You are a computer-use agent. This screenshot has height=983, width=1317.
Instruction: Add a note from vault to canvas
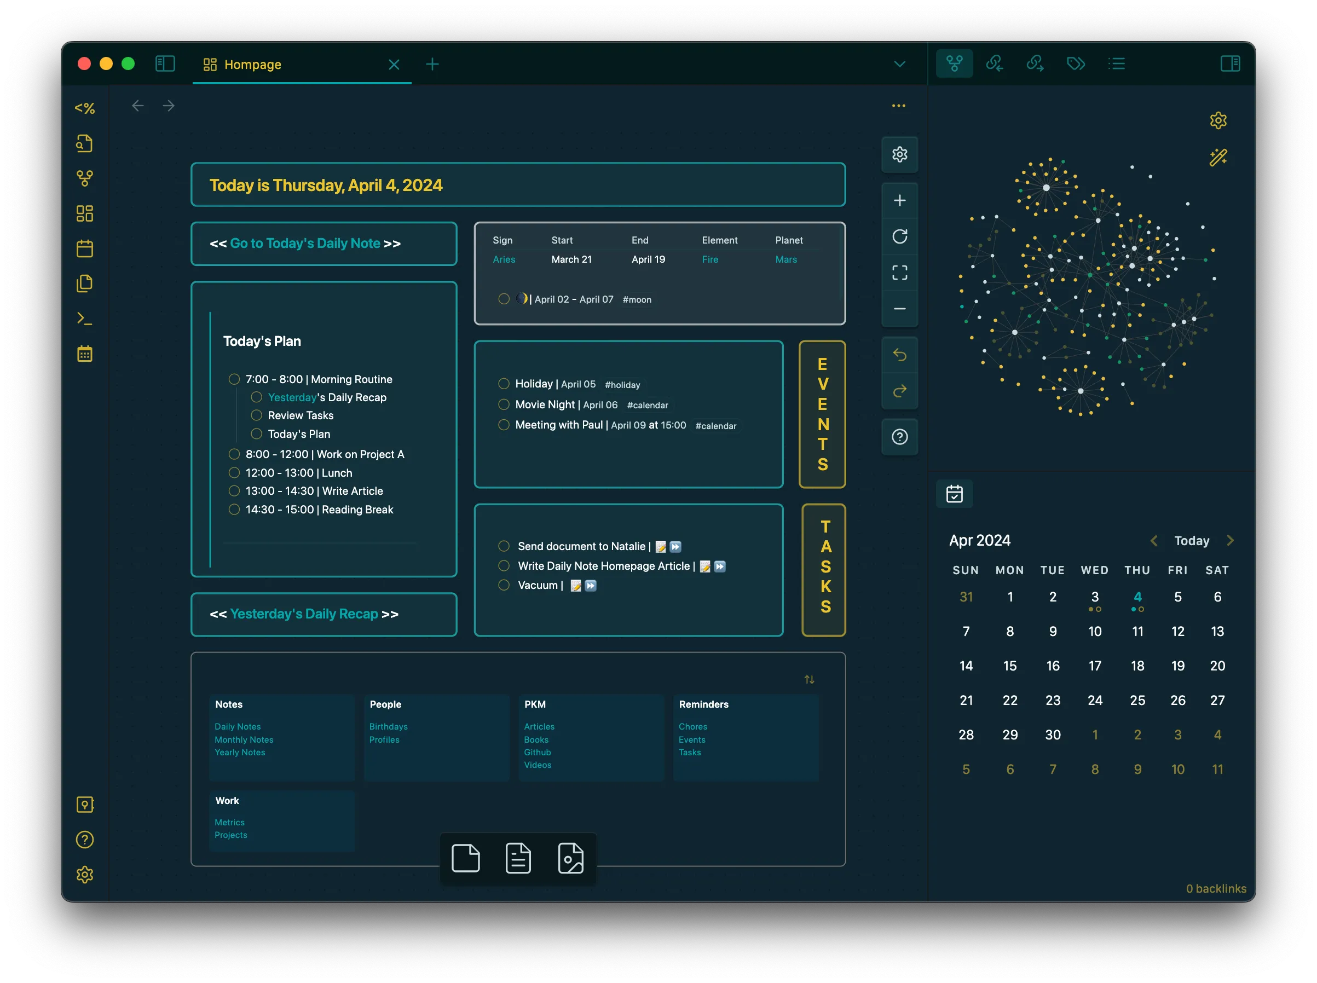(x=518, y=858)
